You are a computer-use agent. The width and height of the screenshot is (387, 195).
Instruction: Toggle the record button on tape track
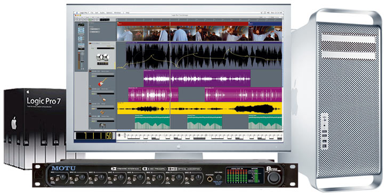click(90, 44)
